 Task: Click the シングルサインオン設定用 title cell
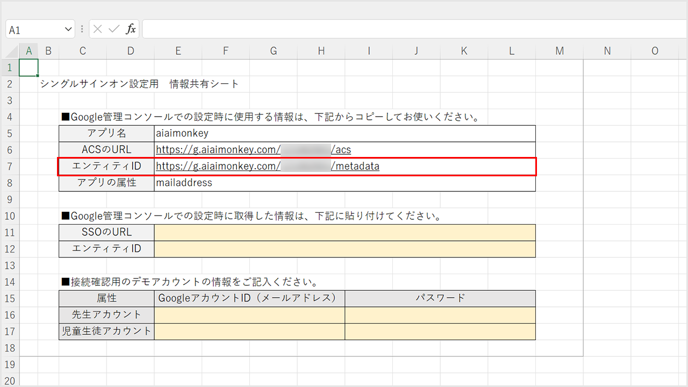pos(99,84)
